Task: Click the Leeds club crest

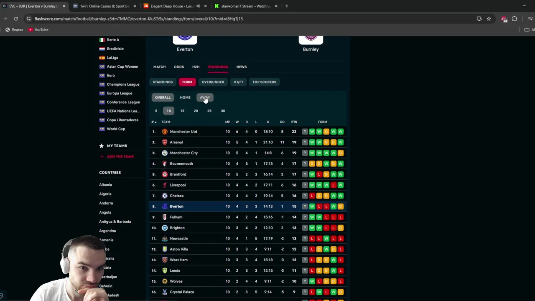Action: tap(165, 270)
